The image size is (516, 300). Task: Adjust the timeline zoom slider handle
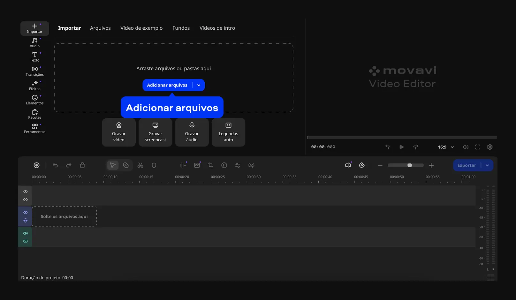tap(410, 165)
